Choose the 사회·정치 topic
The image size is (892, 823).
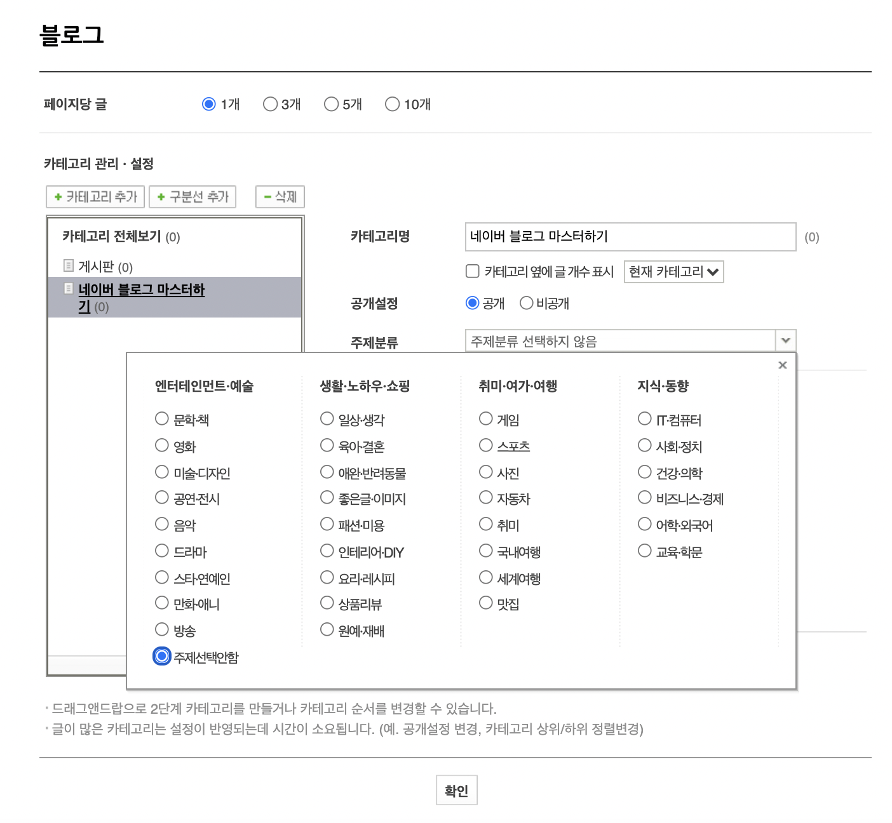point(645,445)
